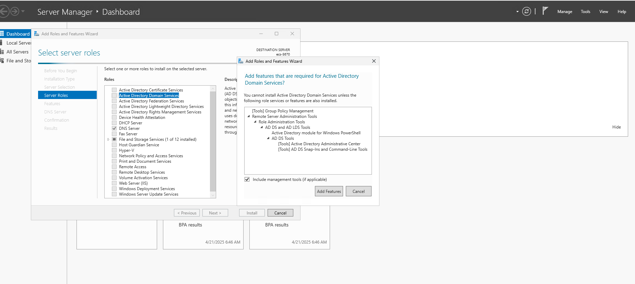The image size is (635, 284).
Task: Check the Hyper-V role checkbox
Action: 114,150
